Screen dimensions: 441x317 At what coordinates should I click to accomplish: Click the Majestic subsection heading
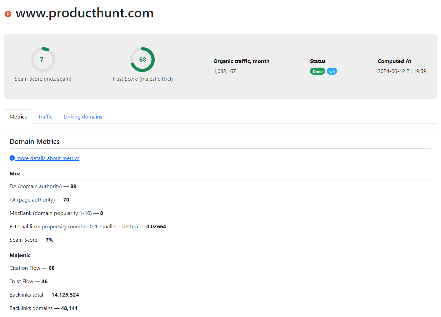click(x=20, y=255)
